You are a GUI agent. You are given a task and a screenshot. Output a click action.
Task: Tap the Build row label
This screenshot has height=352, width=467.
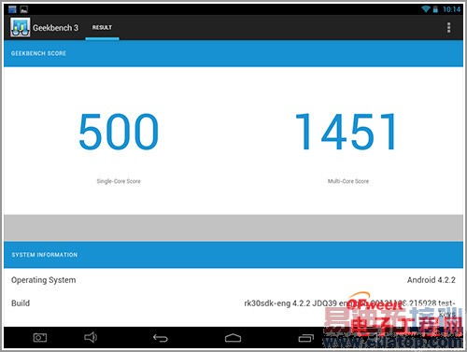pyautogui.click(x=21, y=303)
